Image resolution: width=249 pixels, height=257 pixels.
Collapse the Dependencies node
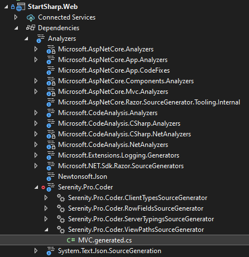(x=17, y=28)
